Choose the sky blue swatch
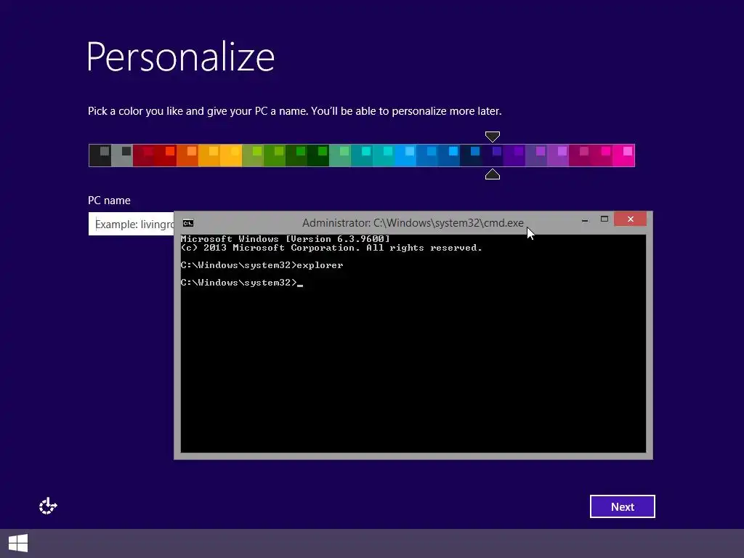Screen dimensions: 744x558 point(405,155)
